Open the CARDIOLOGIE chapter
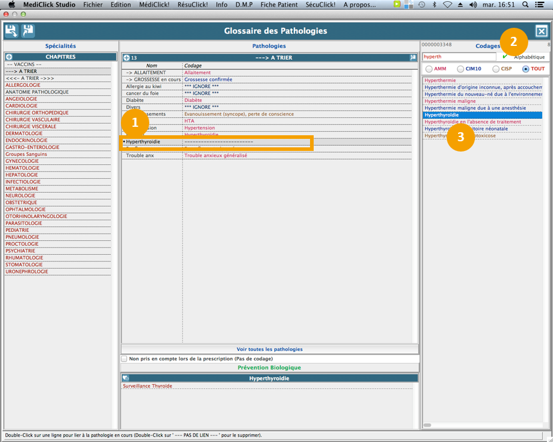553x442 pixels. (21, 106)
